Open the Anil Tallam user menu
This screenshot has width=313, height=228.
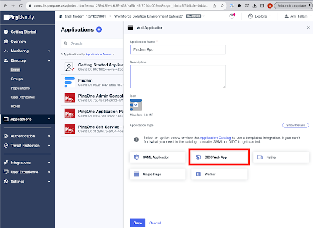click(x=298, y=16)
